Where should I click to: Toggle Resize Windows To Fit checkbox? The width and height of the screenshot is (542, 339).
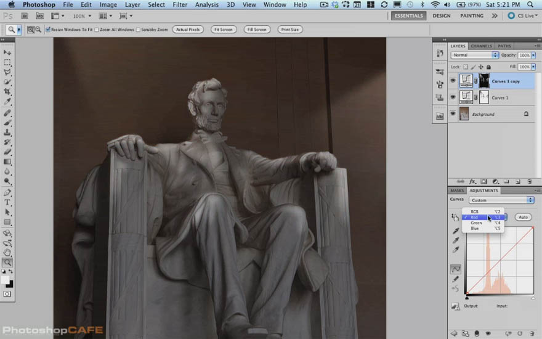[48, 30]
